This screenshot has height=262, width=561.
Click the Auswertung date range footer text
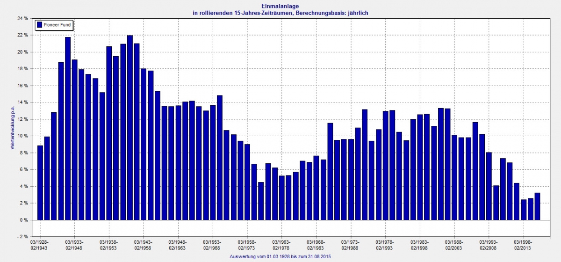tap(280, 257)
